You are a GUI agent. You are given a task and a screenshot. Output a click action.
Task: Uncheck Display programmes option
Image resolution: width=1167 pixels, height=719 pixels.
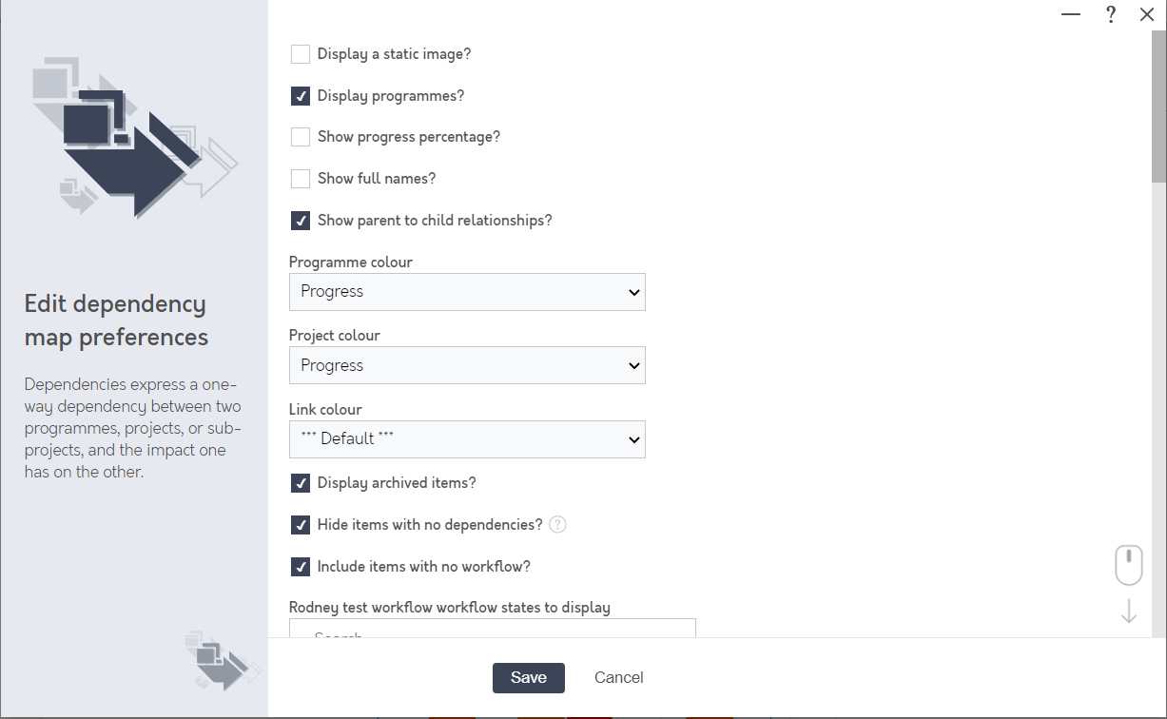(301, 96)
